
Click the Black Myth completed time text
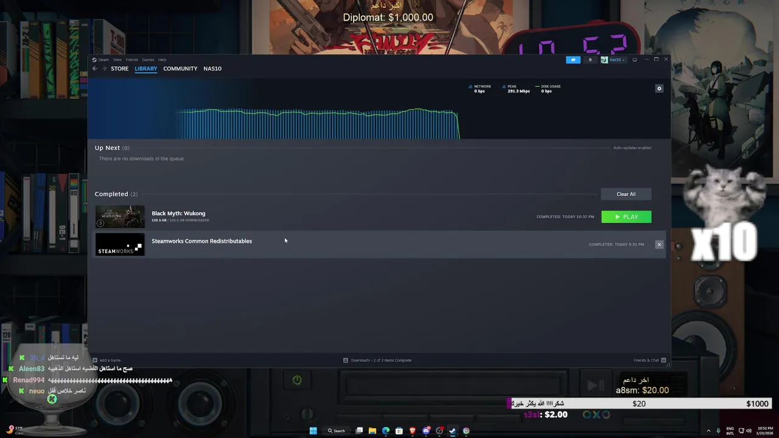(x=565, y=217)
